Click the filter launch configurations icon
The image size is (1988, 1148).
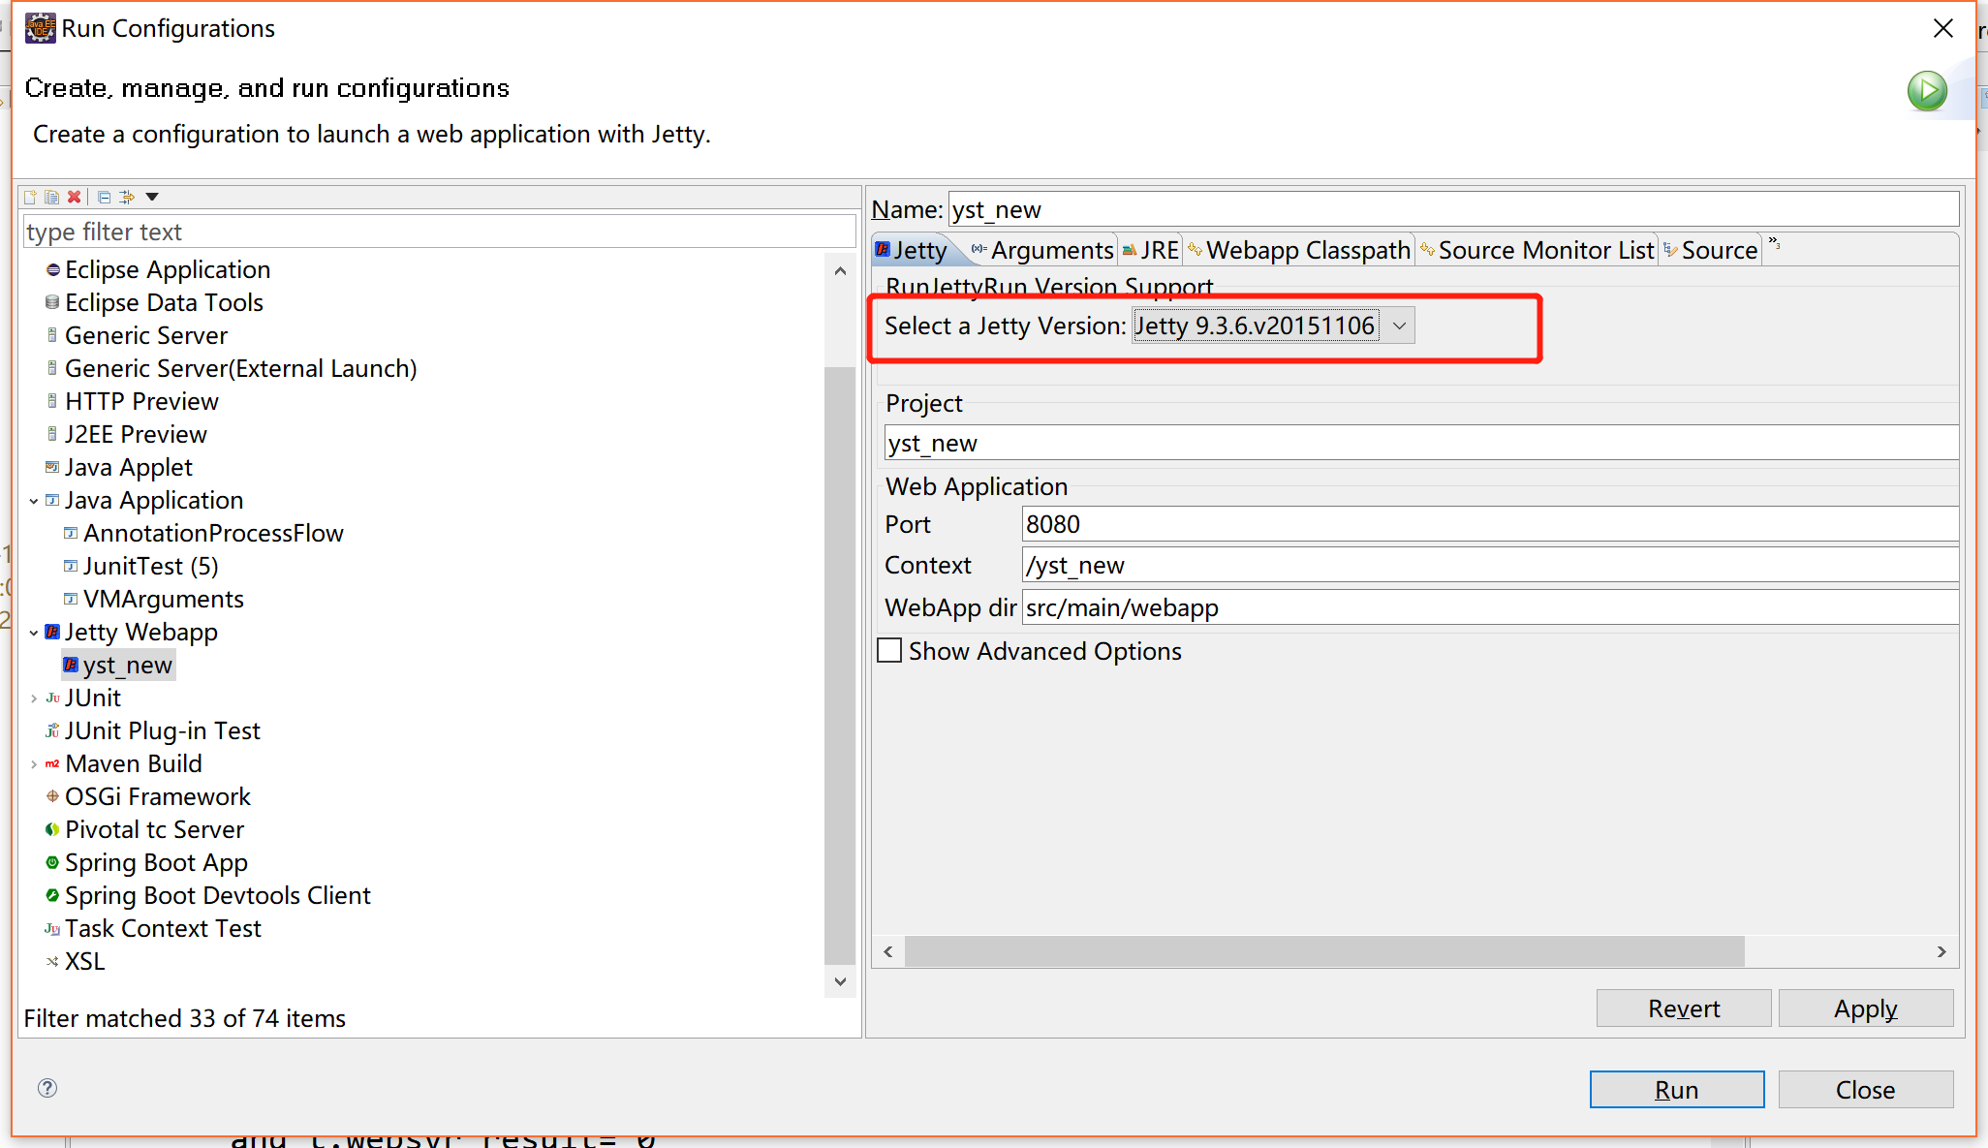pyautogui.click(x=127, y=197)
